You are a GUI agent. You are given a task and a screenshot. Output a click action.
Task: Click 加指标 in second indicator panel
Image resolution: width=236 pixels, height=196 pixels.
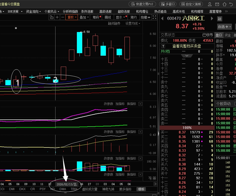[120, 132]
